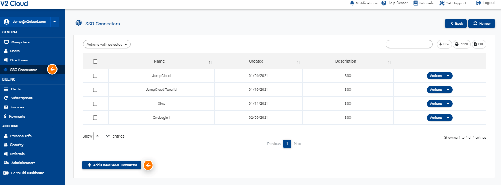Open the Actions with selected dropdown

click(107, 45)
